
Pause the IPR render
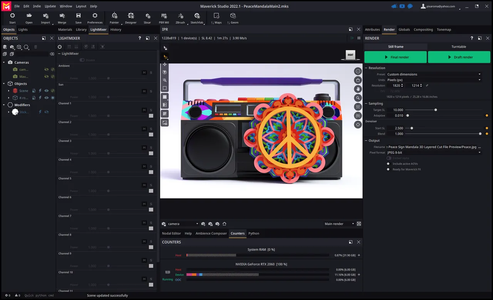coord(359,38)
